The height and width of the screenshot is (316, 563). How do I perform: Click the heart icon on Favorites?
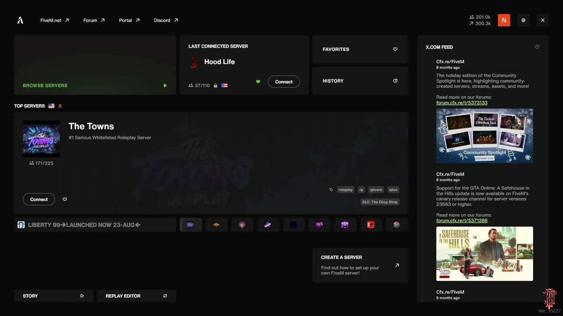395,49
